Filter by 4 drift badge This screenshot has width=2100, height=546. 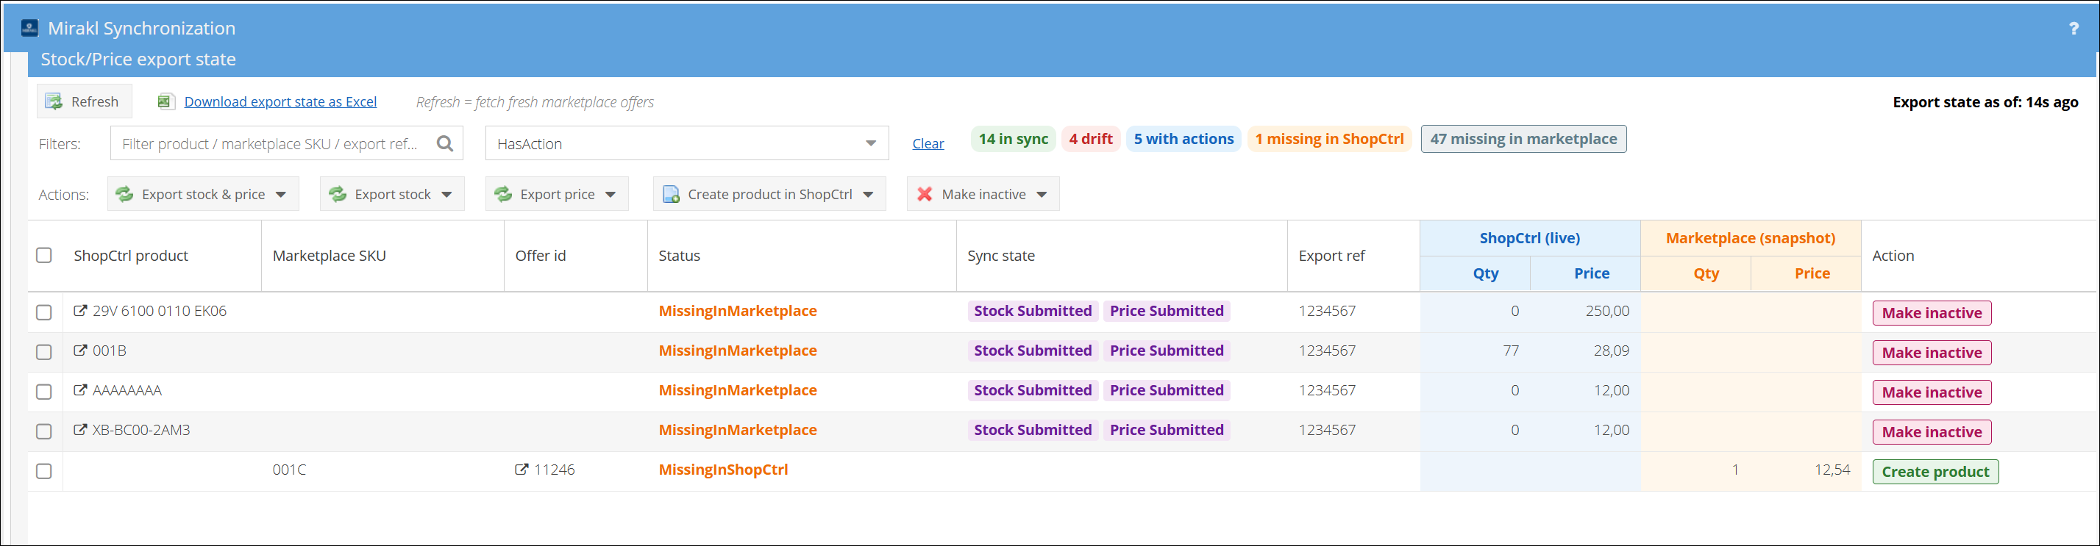(1091, 139)
